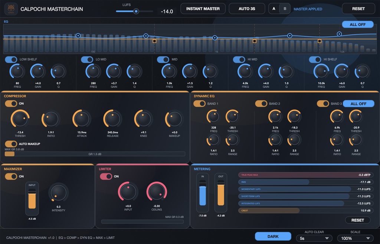Click the Band 3 RATIO knob
The image size is (380, 244).
pos(337,140)
